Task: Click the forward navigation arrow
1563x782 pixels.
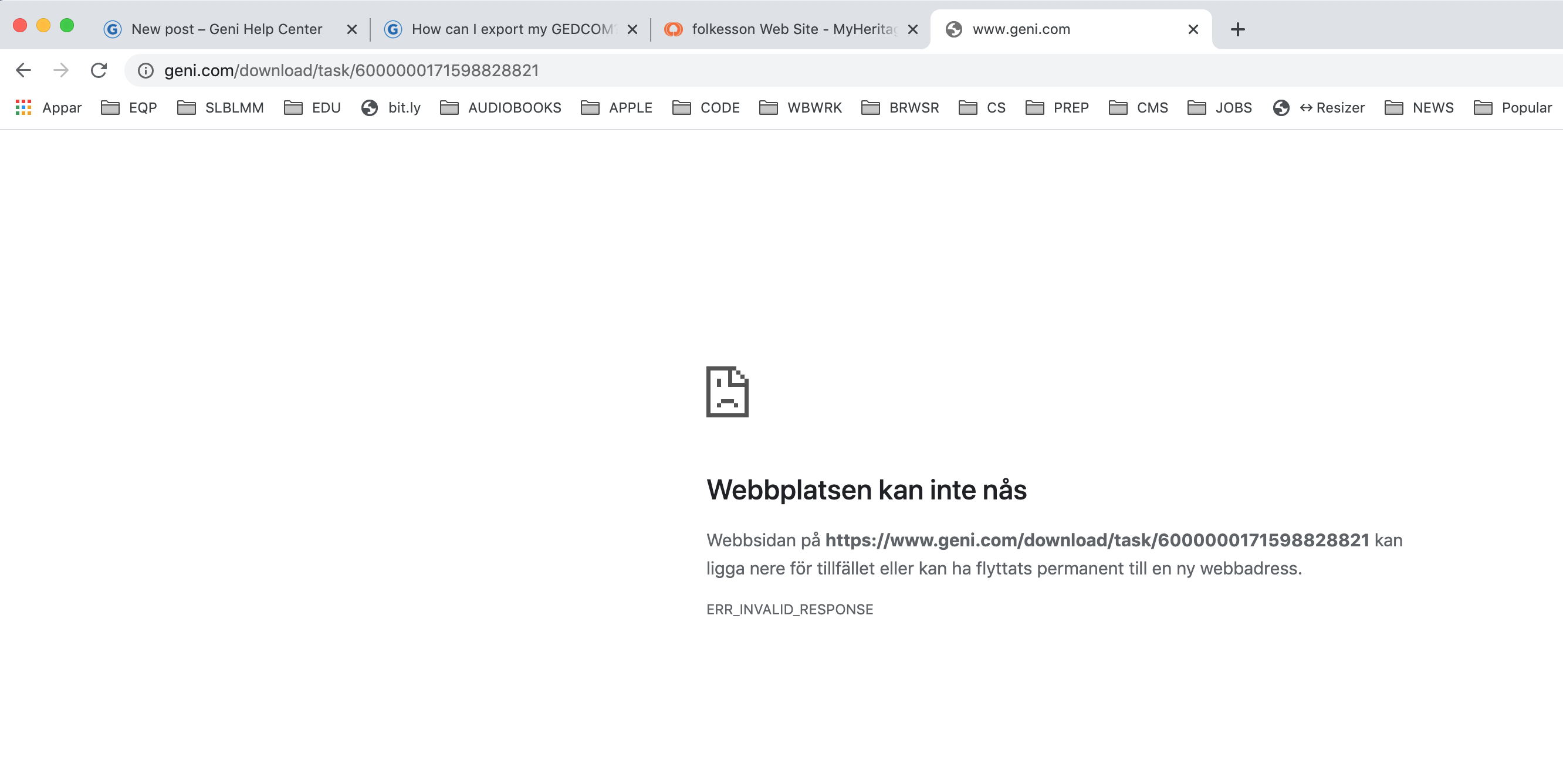Action: [60, 70]
